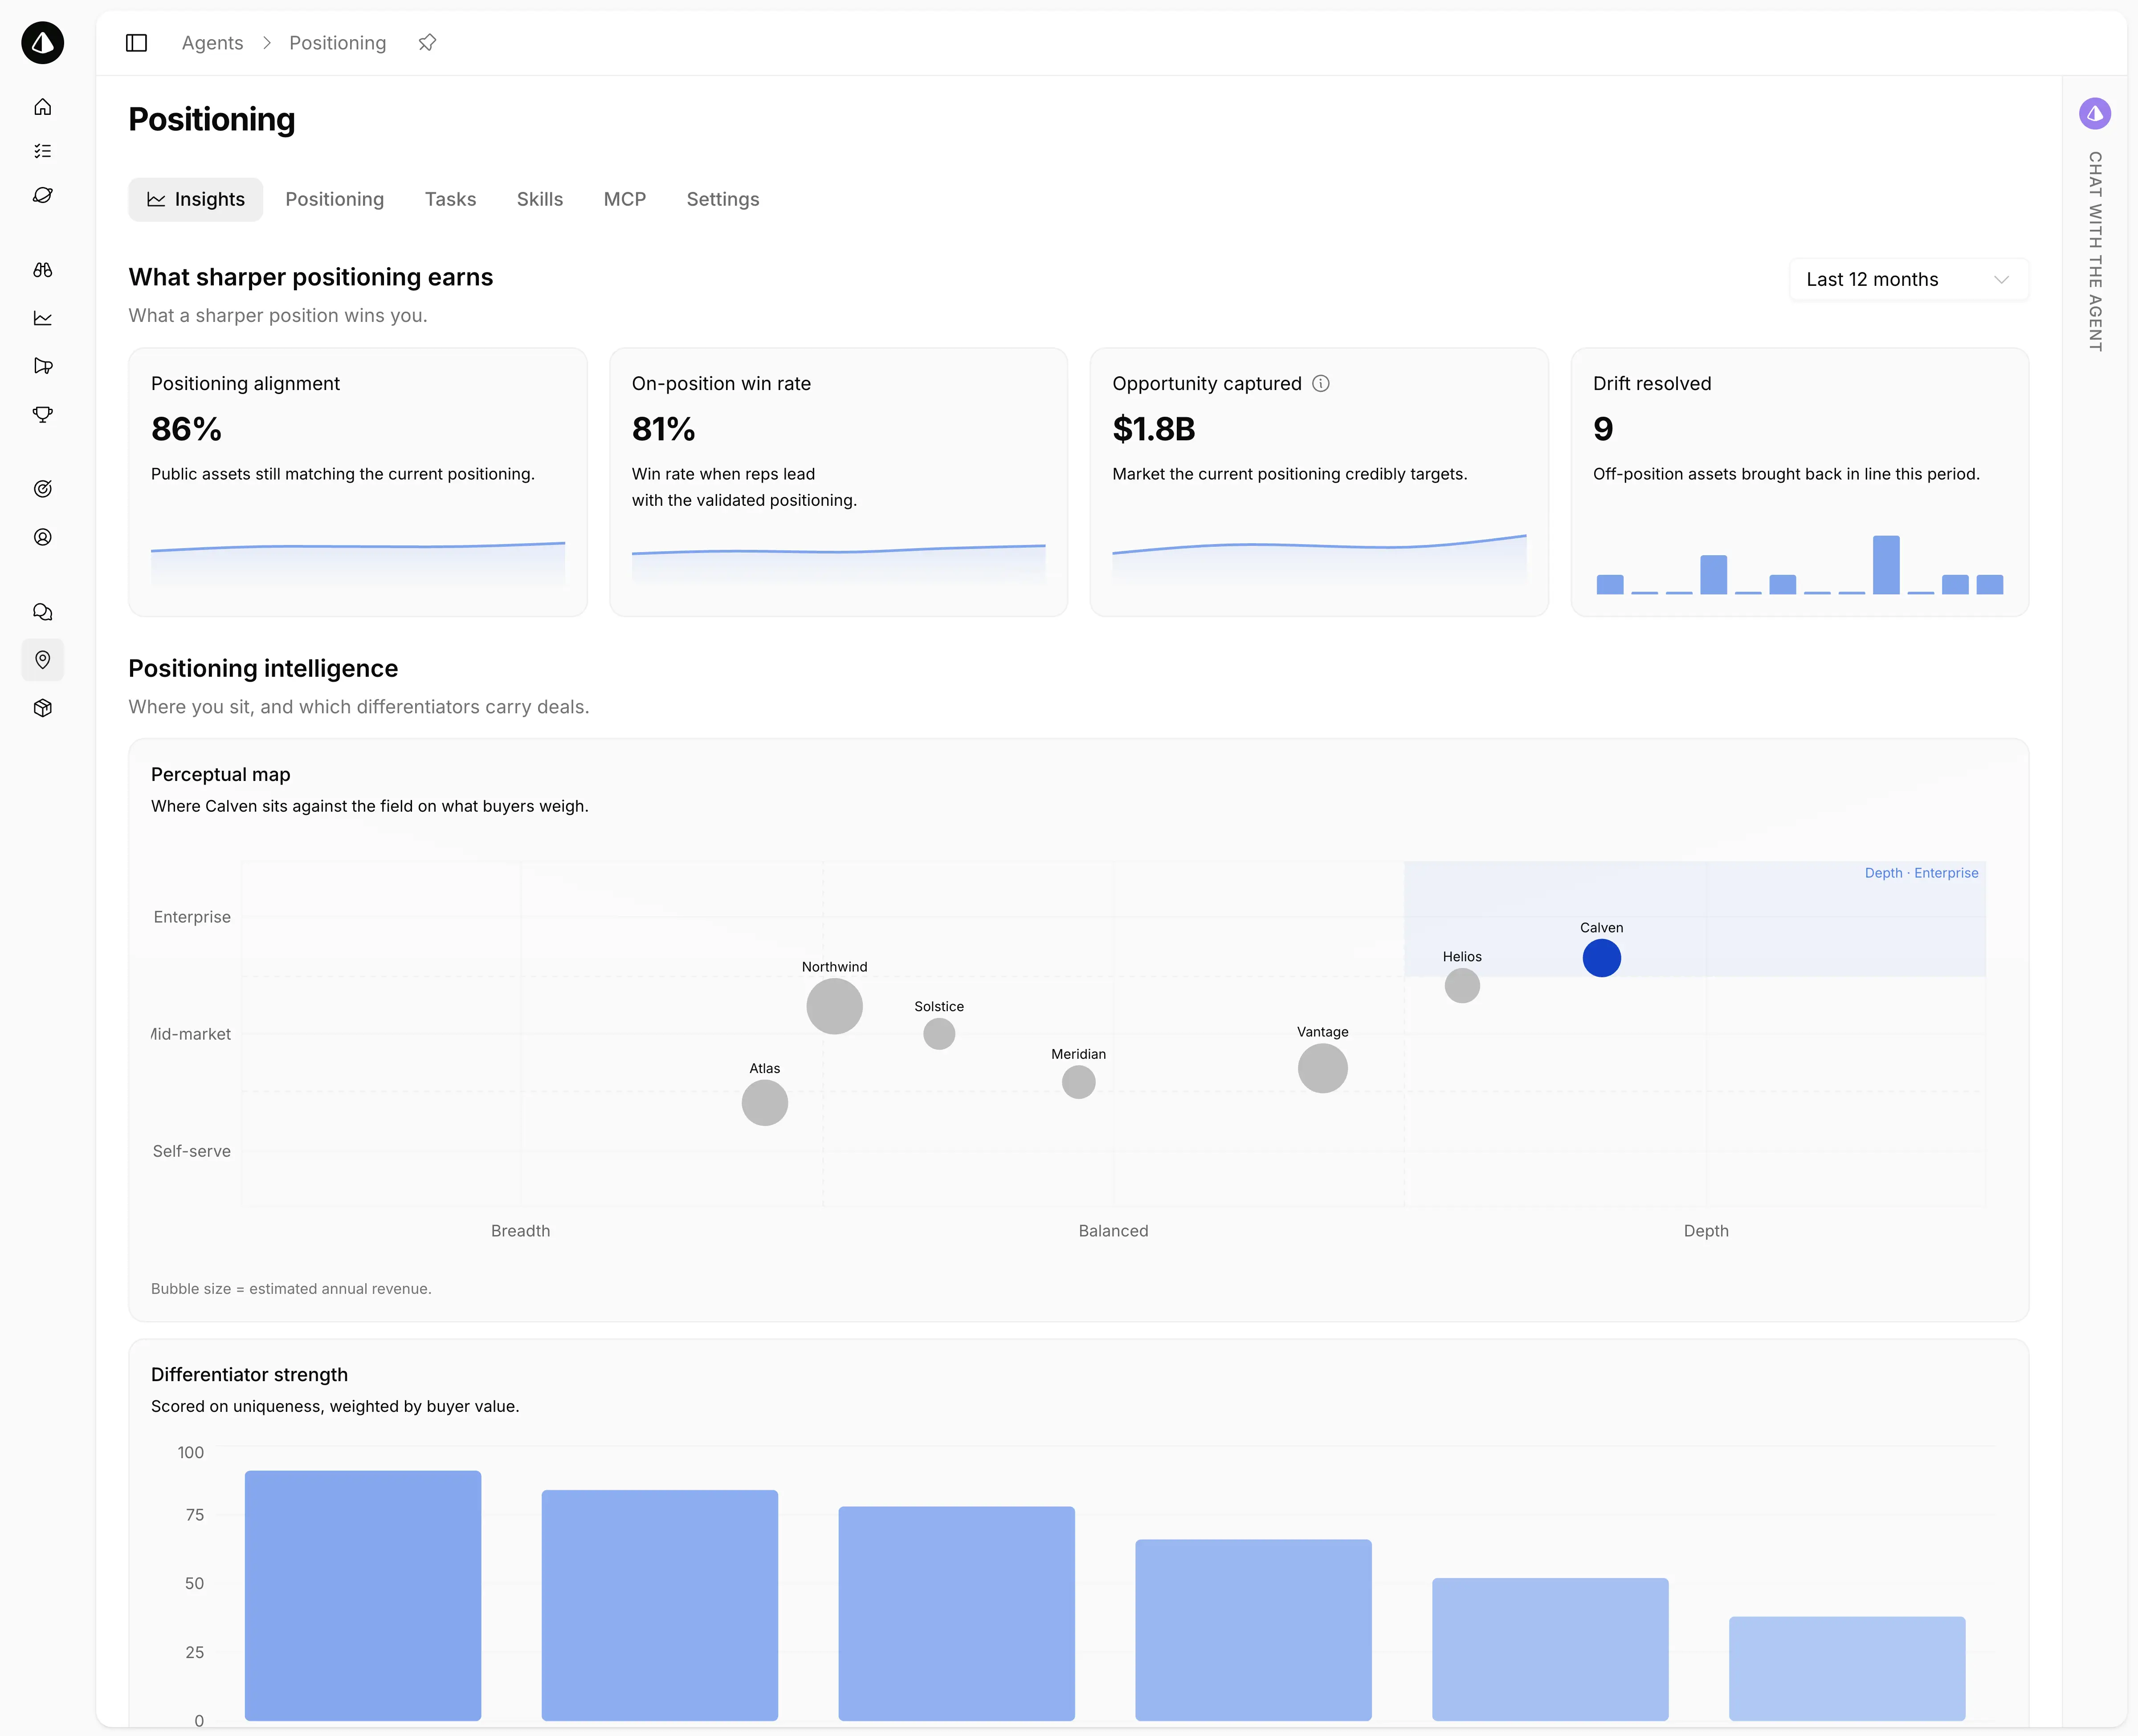The width and height of the screenshot is (2138, 1736).
Task: Click the 86% alignment value
Action: click(x=187, y=429)
